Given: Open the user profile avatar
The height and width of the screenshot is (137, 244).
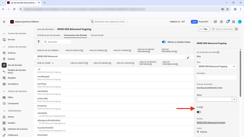Looking at the screenshot, I should tap(240, 22).
